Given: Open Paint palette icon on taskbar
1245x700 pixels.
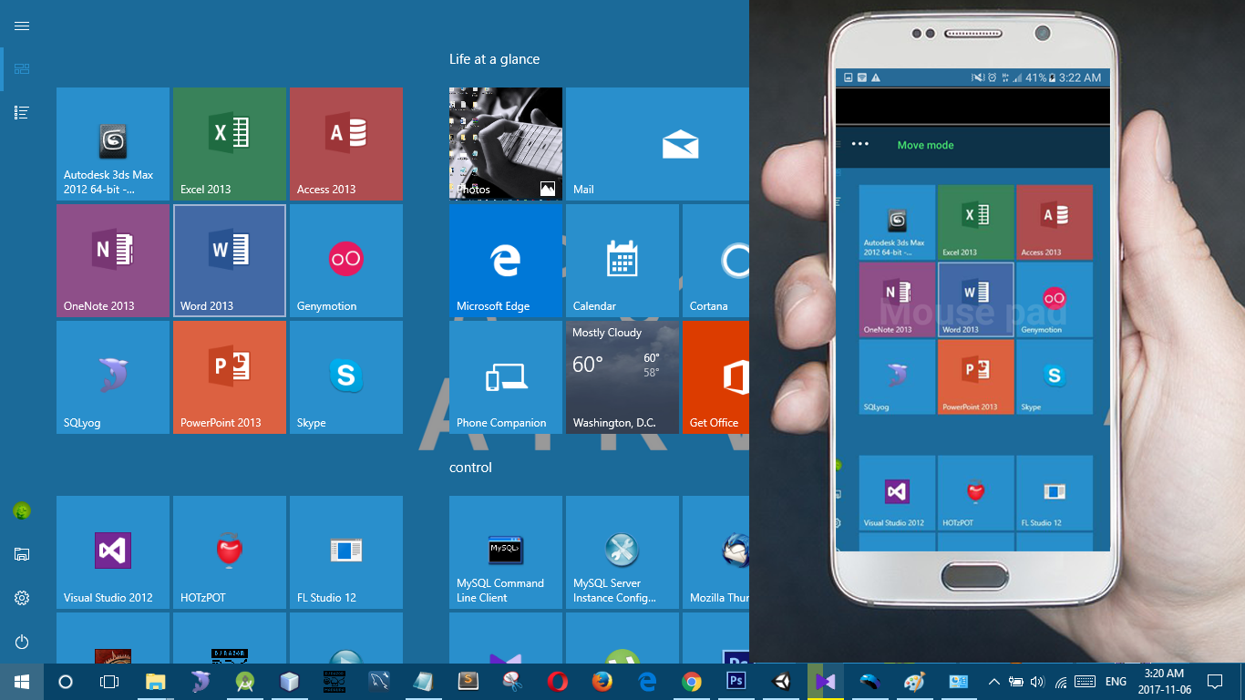Looking at the screenshot, I should click(x=914, y=682).
